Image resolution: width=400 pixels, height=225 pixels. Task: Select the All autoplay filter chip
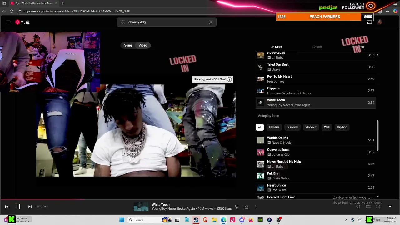(x=259, y=127)
